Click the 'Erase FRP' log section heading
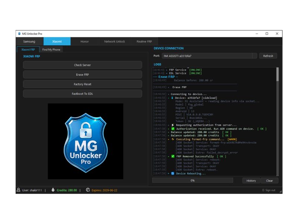 click(167, 77)
